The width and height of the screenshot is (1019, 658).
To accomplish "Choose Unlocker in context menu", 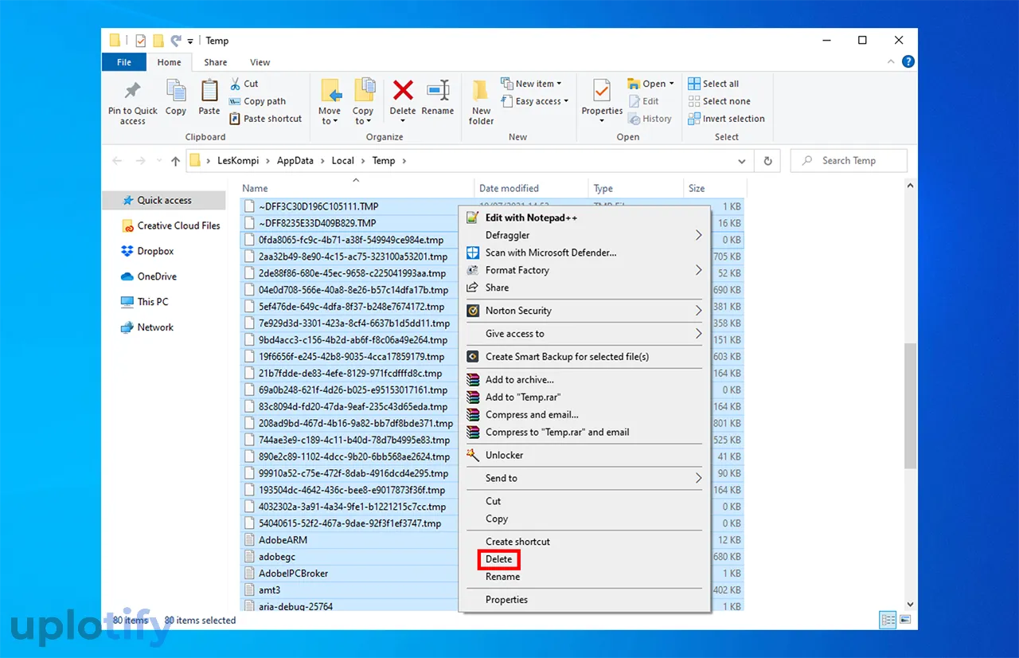I will 585,456.
